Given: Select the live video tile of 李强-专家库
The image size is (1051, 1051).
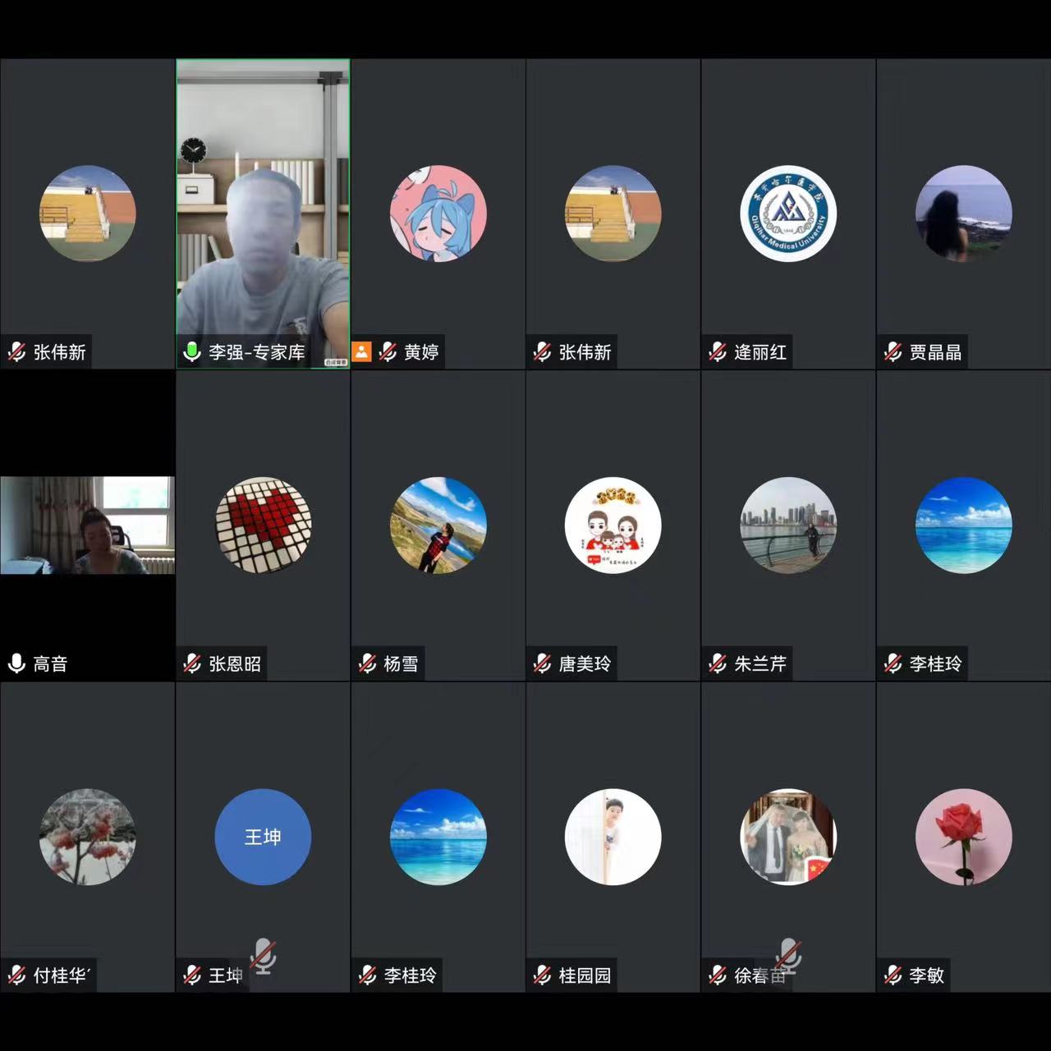Looking at the screenshot, I should tap(263, 213).
